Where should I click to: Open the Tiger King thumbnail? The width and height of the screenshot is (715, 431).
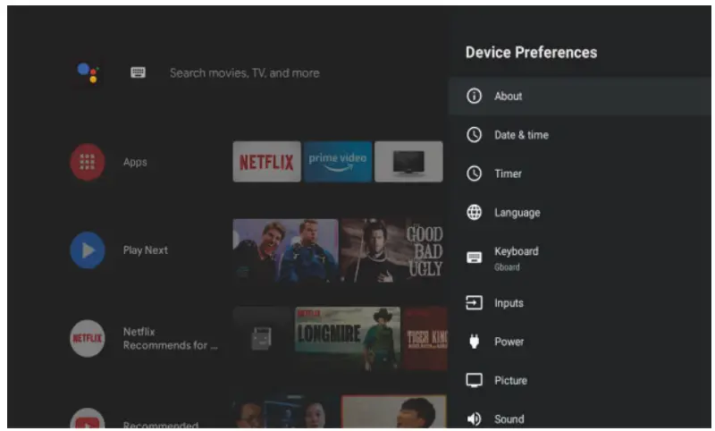click(425, 338)
